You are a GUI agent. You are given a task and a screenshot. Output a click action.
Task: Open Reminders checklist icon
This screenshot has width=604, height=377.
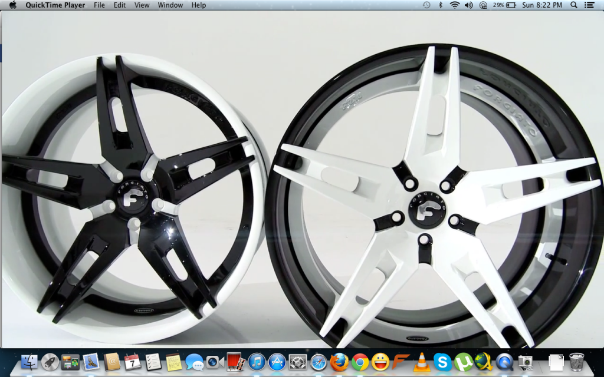[153, 362]
